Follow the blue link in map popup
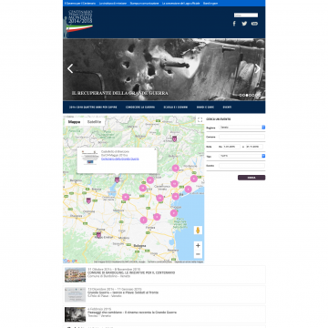328x328 pixels. click(120, 159)
